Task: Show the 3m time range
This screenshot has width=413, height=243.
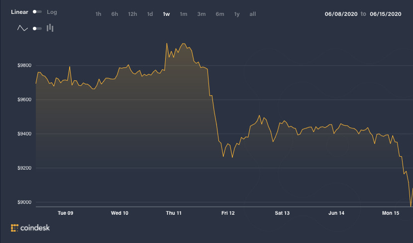Action: pyautogui.click(x=202, y=14)
